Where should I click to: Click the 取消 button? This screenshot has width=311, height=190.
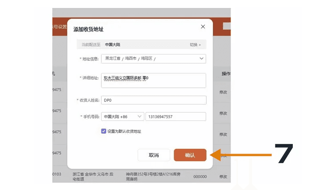(154, 155)
